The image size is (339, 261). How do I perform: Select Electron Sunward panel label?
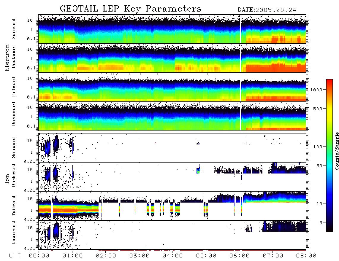[13, 29]
